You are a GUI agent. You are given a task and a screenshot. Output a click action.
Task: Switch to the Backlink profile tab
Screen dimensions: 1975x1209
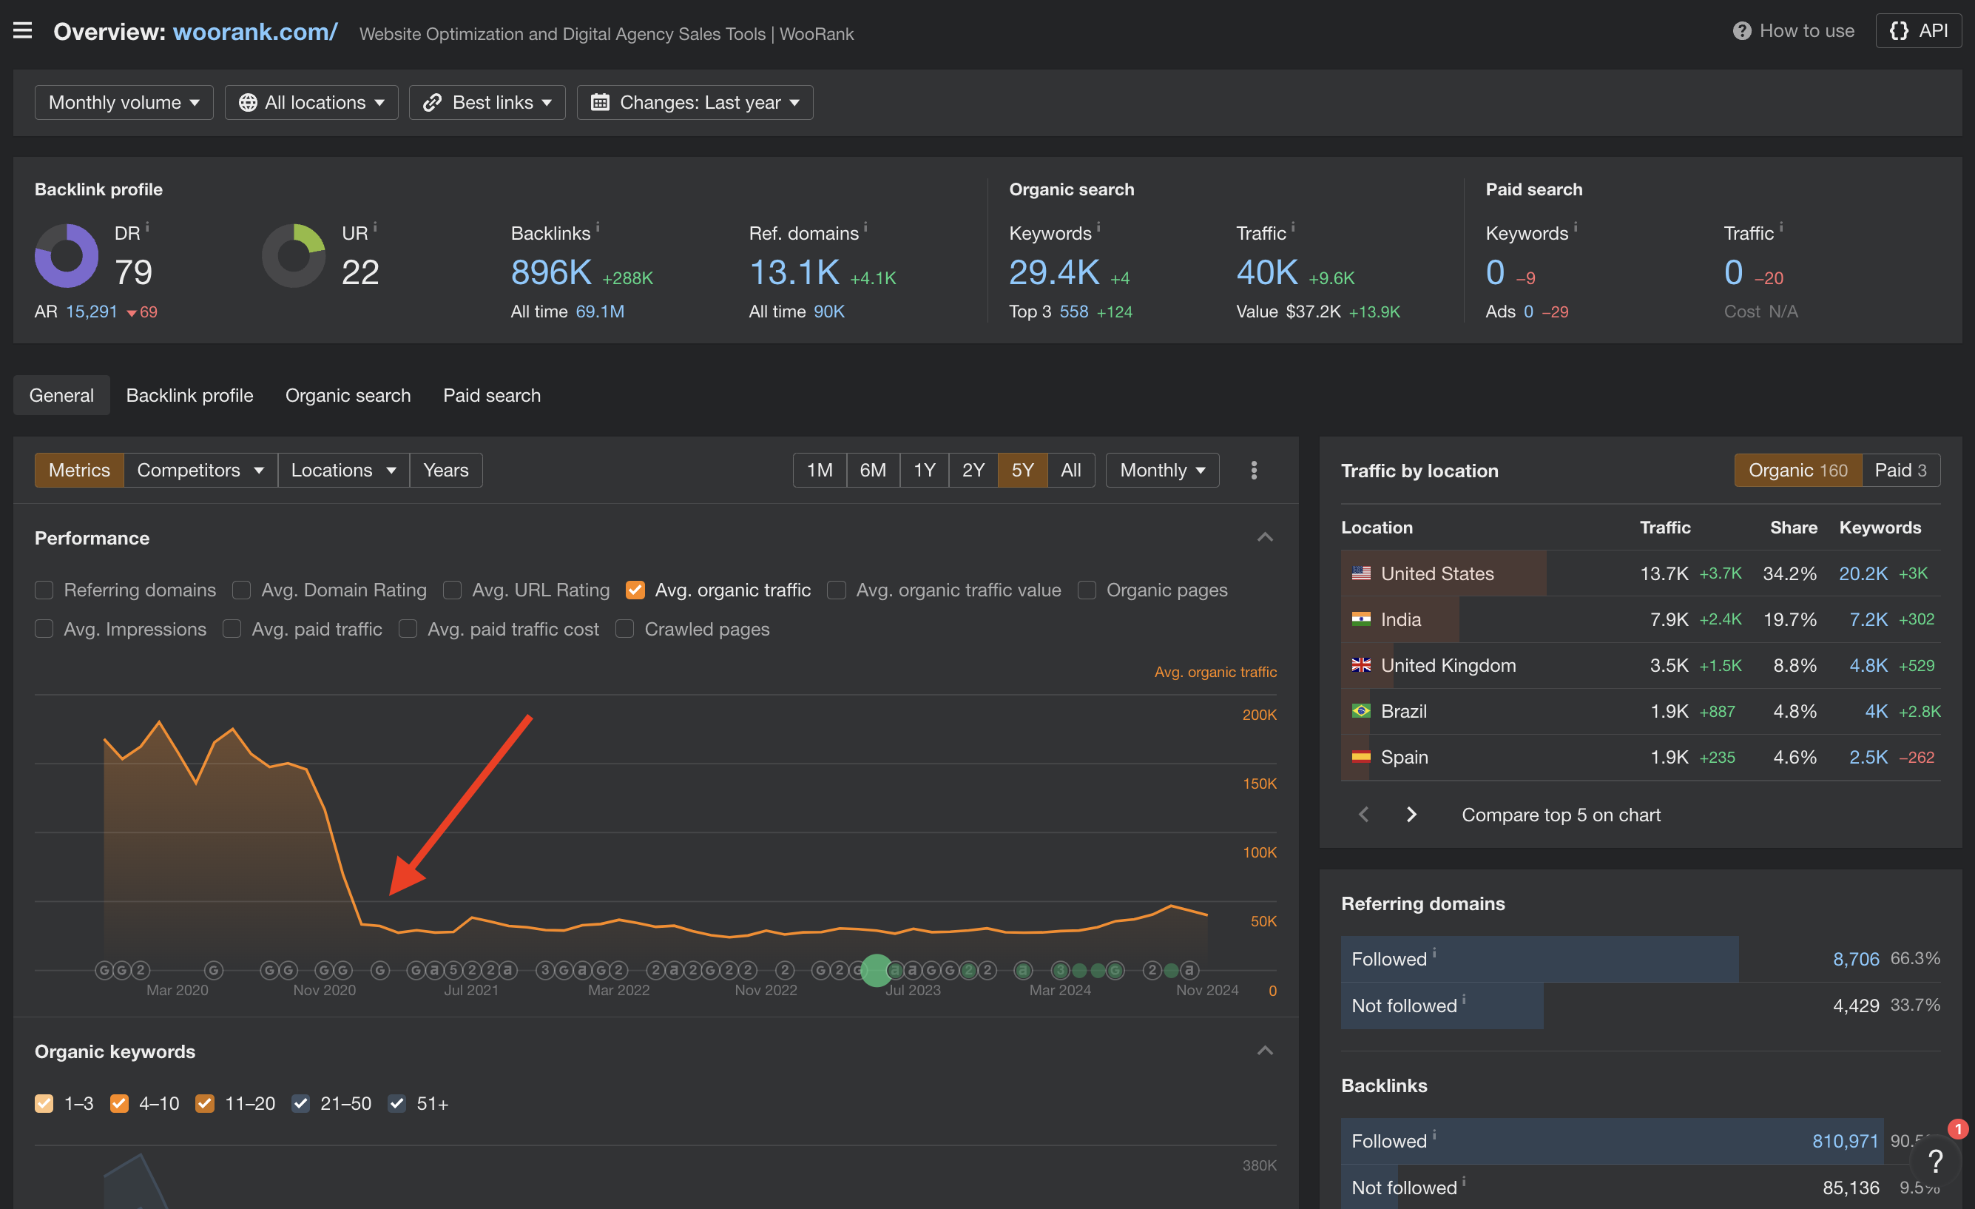190,395
